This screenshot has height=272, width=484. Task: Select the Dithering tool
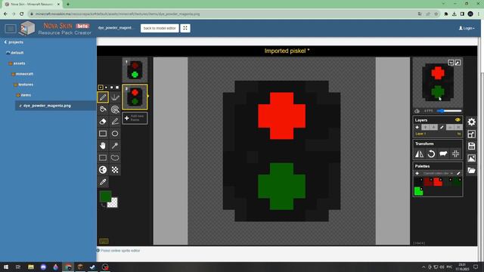[115, 169]
